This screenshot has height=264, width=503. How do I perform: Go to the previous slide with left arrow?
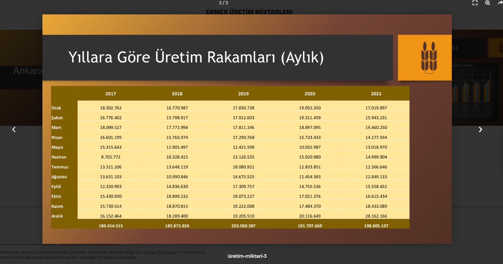(x=14, y=130)
